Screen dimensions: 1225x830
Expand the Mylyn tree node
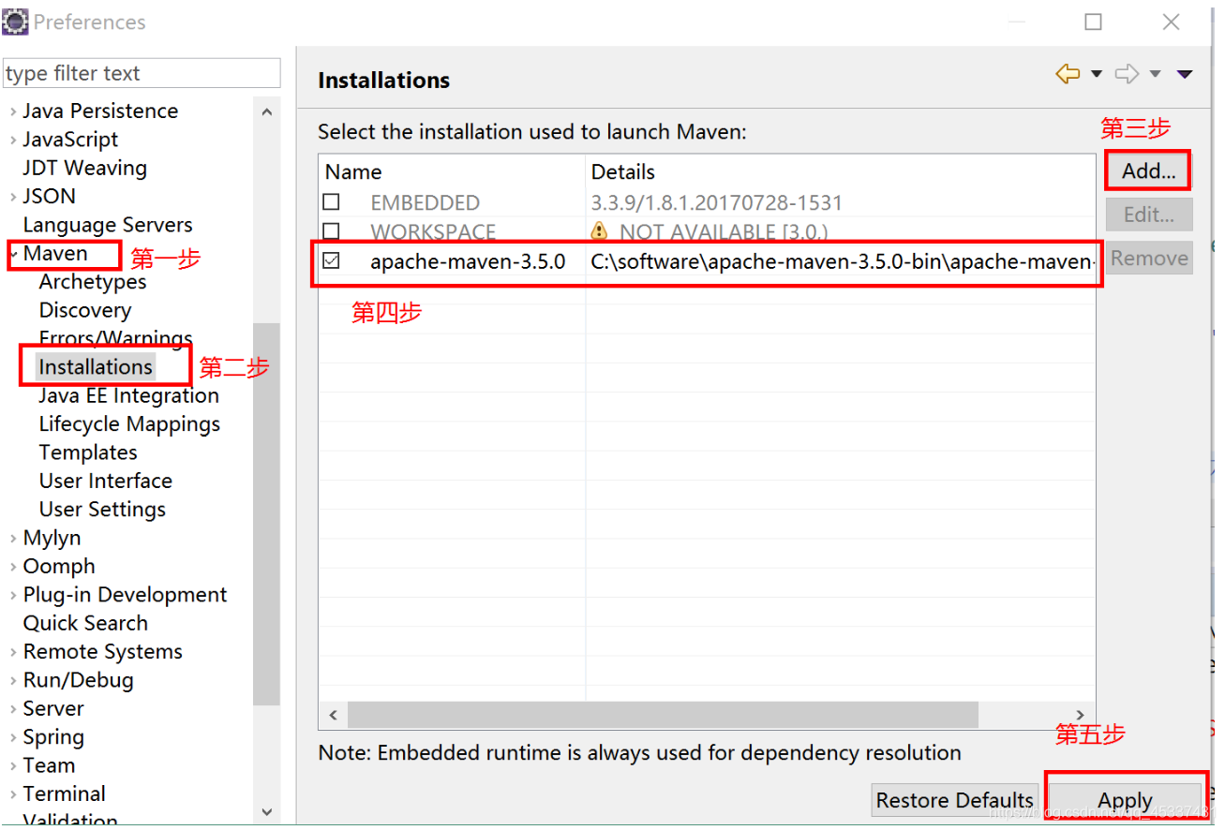[13, 539]
